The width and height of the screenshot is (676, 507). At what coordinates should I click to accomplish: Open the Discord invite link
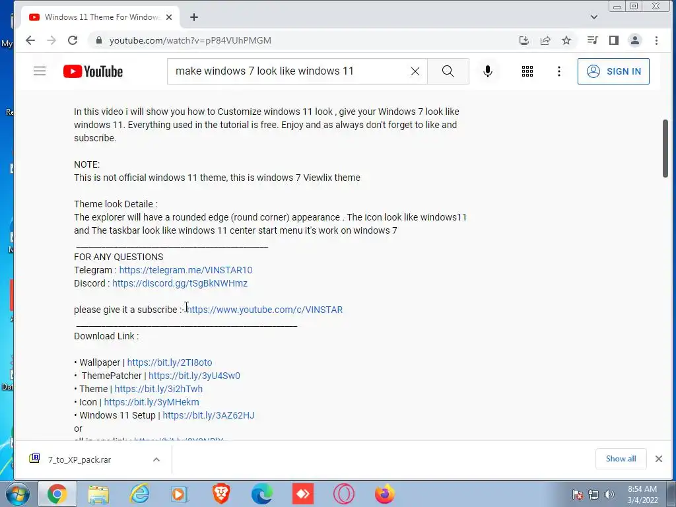tap(180, 284)
